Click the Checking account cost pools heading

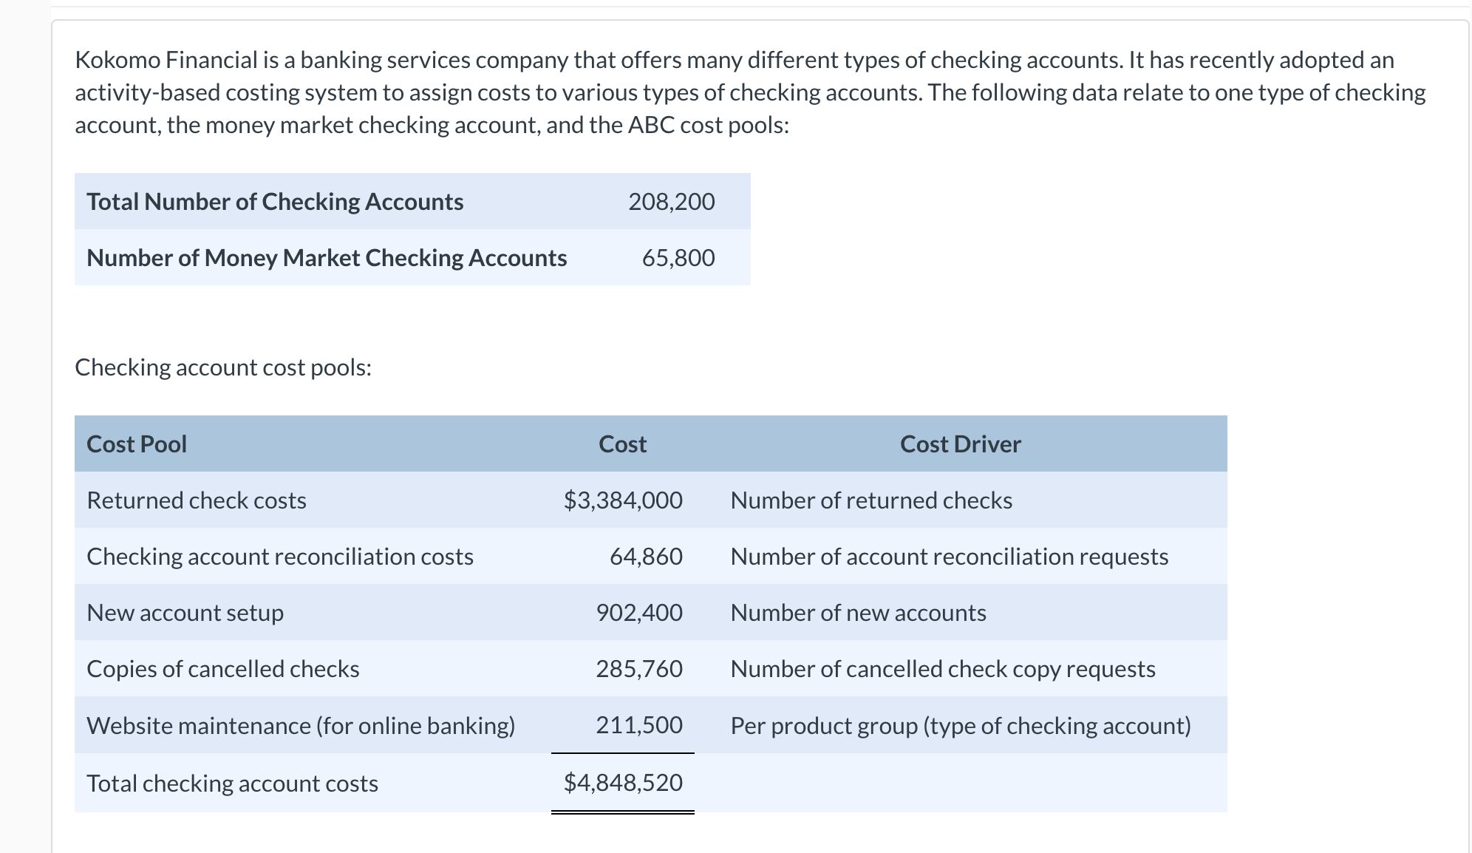[x=223, y=367]
